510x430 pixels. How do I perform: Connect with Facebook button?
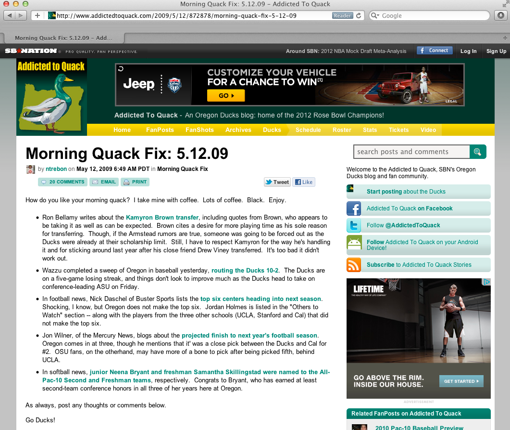[x=435, y=51]
